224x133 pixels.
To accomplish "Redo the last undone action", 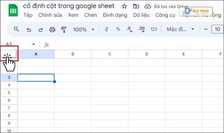I will (x=40, y=30).
